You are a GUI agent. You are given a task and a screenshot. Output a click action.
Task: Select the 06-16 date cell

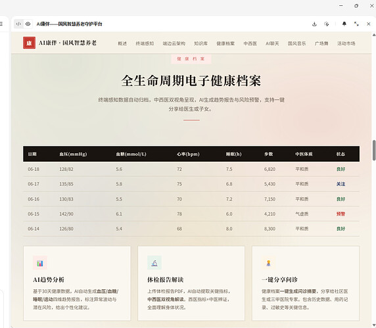[x=34, y=199]
